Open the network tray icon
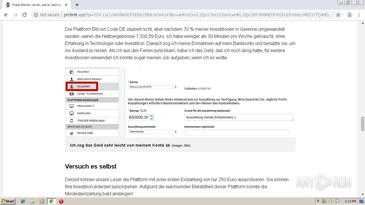 click(x=324, y=201)
